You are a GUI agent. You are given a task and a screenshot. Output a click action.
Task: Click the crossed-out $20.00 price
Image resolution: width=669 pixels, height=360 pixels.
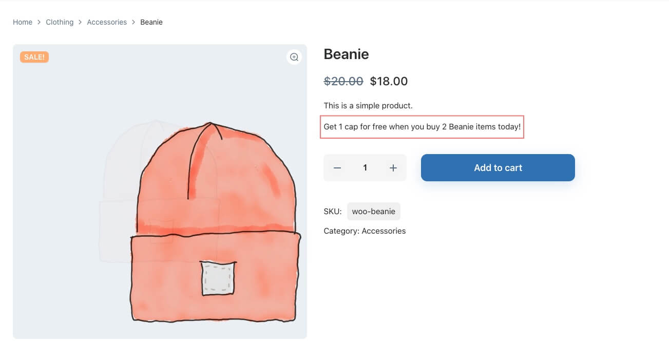point(343,81)
